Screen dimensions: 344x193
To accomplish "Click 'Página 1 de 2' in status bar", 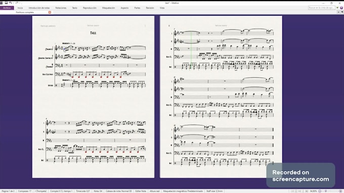I will (8, 191).
